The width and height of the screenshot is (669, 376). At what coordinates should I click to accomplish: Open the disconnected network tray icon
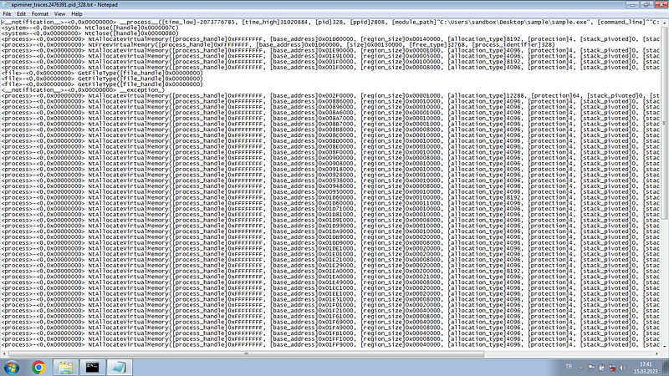coord(612,368)
